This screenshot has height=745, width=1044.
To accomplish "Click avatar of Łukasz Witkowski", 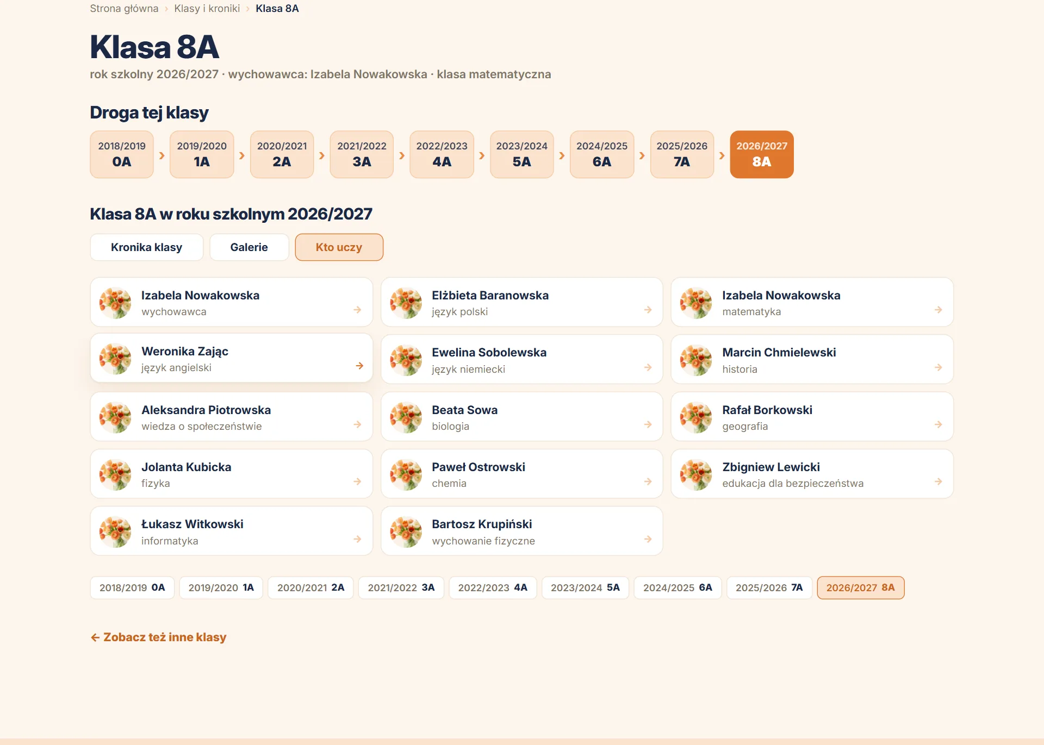I will pyautogui.click(x=115, y=531).
